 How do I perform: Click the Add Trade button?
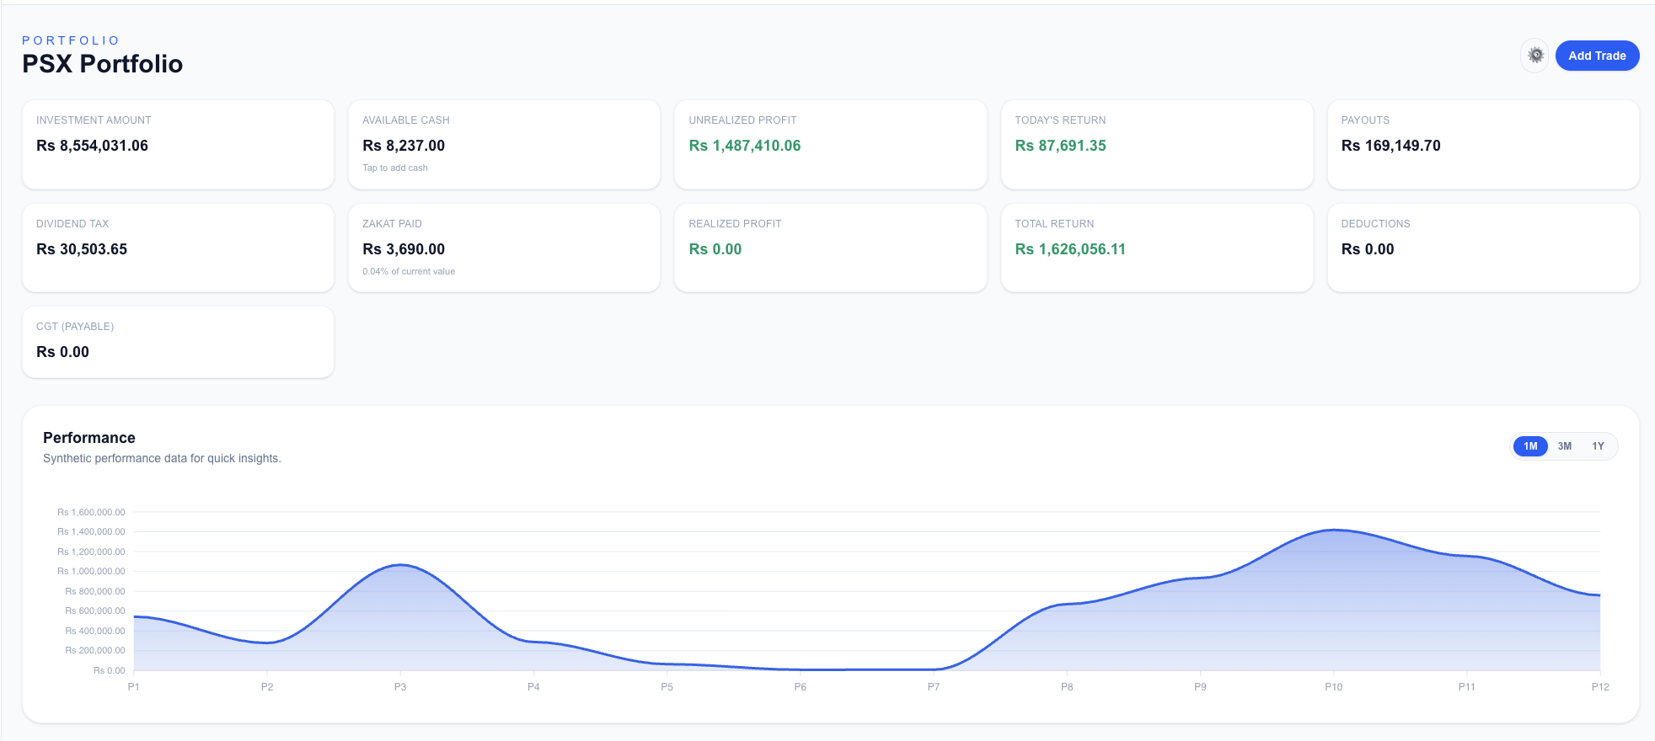click(1596, 56)
